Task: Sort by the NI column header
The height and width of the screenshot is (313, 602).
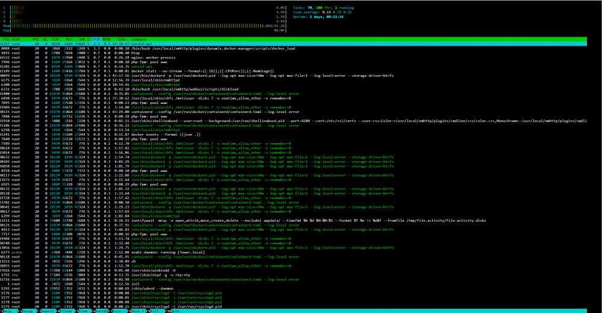Action: (45, 40)
